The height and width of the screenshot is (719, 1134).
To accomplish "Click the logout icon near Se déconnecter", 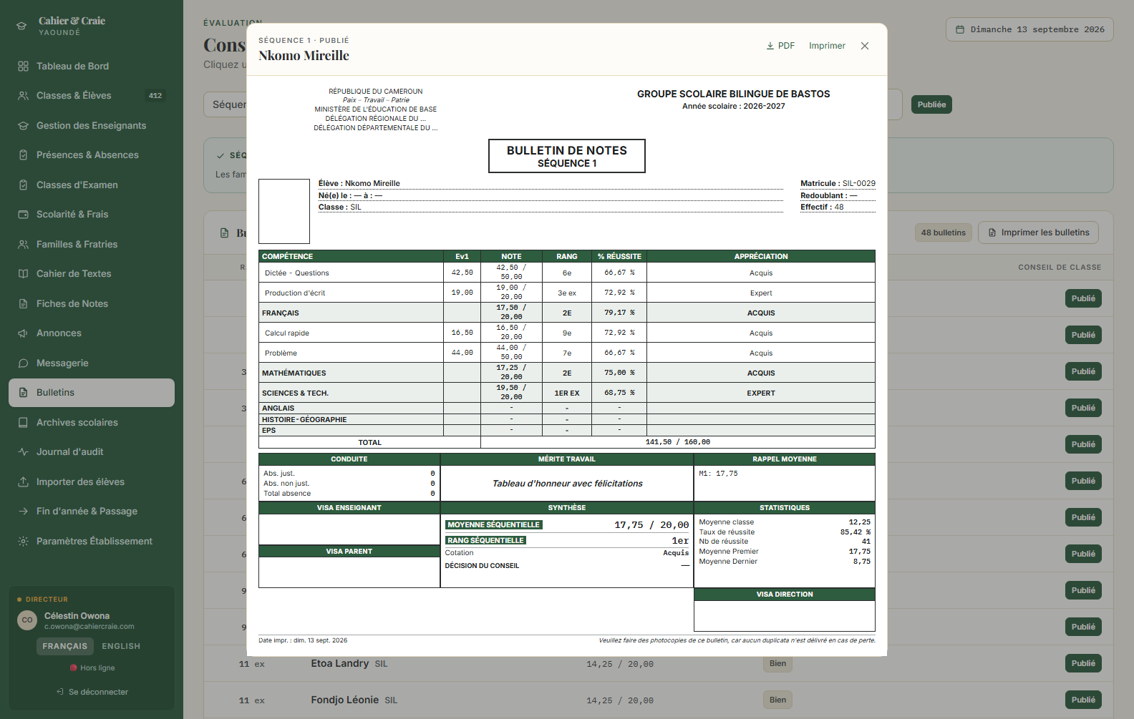I will point(60,692).
